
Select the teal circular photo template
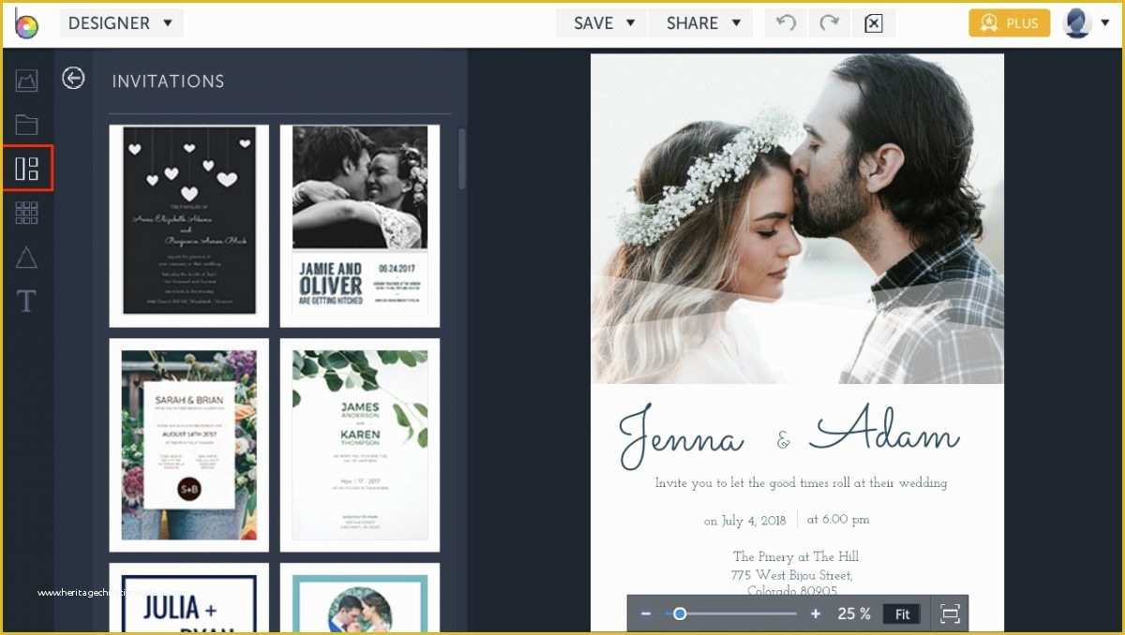pos(360,598)
